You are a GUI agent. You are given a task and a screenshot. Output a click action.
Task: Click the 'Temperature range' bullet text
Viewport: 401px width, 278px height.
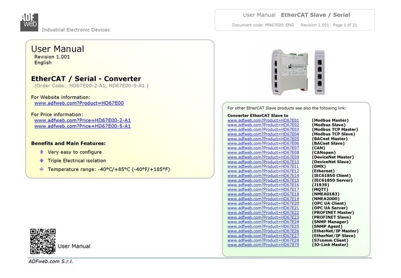coord(109,169)
